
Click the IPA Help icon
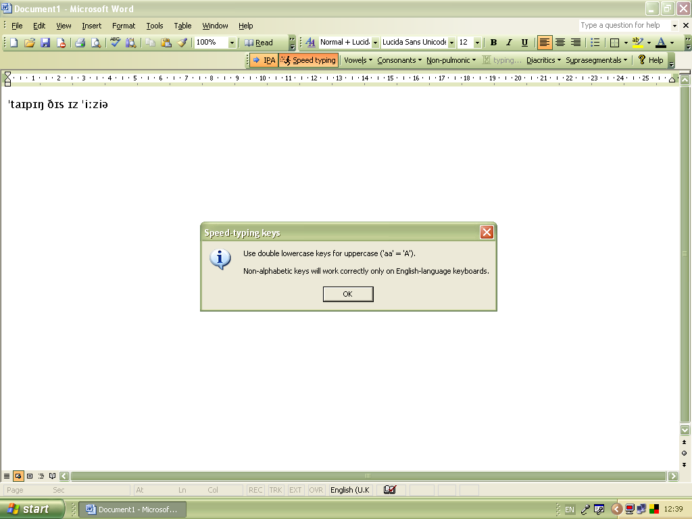coord(641,59)
